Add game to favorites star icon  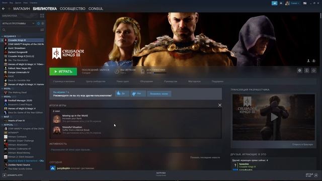click(x=313, y=70)
